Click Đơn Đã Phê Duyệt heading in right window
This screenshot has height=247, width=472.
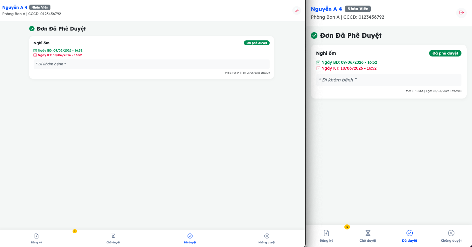coord(351,35)
